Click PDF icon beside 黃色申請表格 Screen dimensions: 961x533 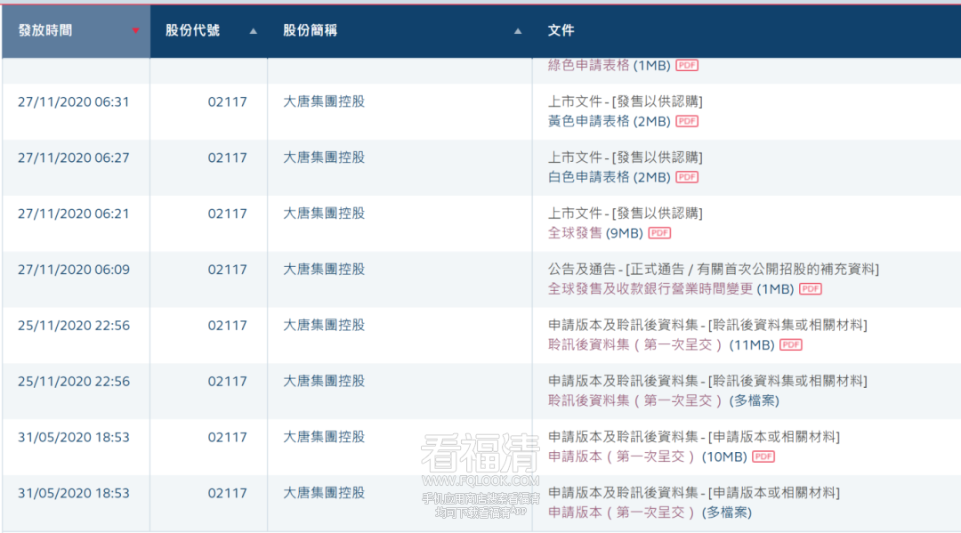[x=687, y=121]
